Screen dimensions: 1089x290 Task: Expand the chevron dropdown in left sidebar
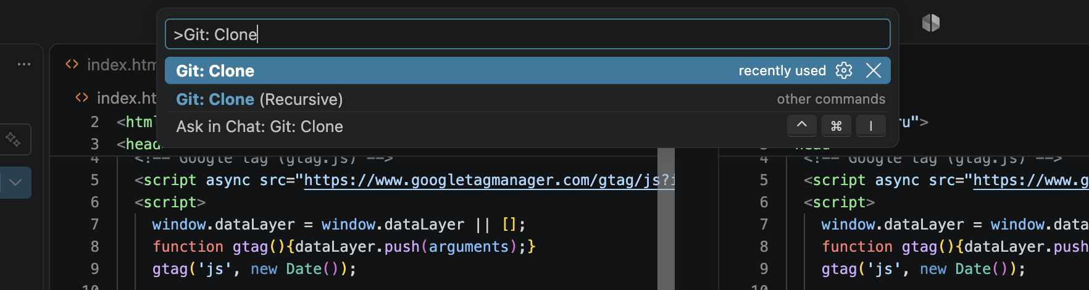pyautogui.click(x=15, y=182)
